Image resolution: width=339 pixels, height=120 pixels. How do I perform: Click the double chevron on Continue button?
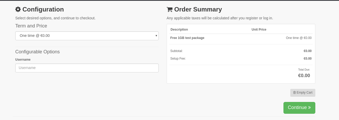(x=310, y=107)
